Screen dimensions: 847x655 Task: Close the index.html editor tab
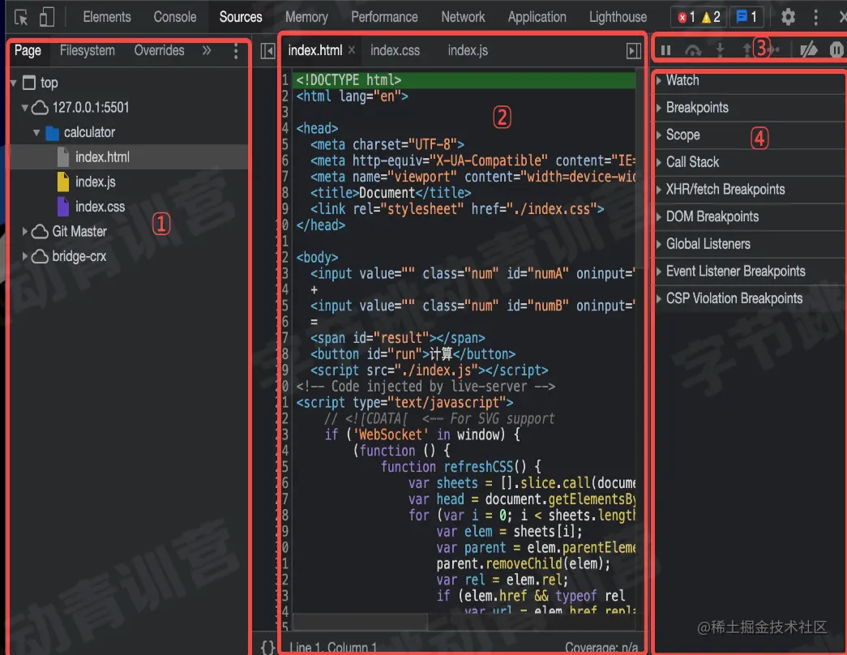352,49
